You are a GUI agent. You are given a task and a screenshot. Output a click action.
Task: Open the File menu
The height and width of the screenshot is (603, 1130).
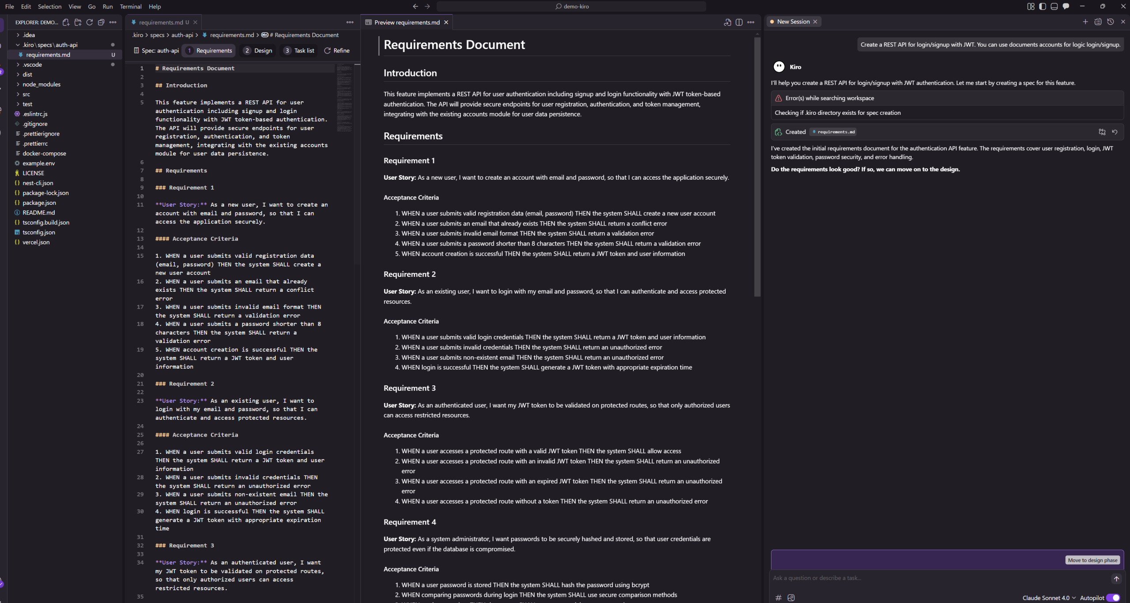10,6
